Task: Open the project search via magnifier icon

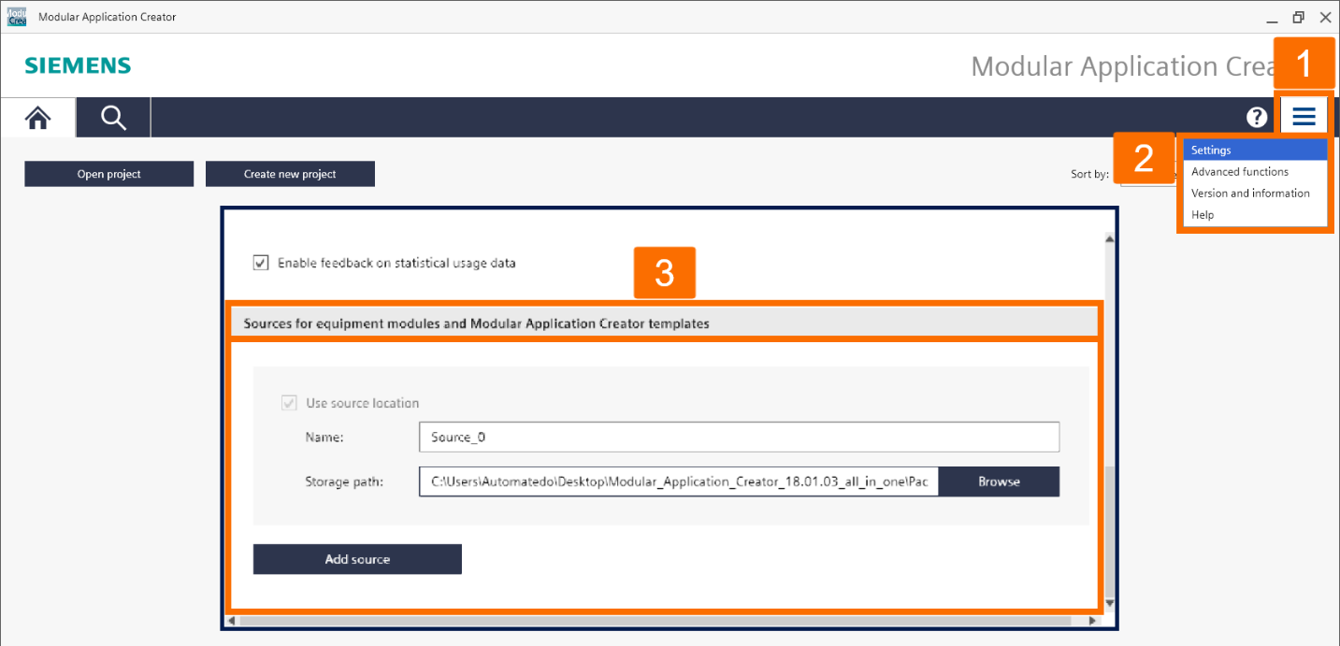Action: pos(112,117)
